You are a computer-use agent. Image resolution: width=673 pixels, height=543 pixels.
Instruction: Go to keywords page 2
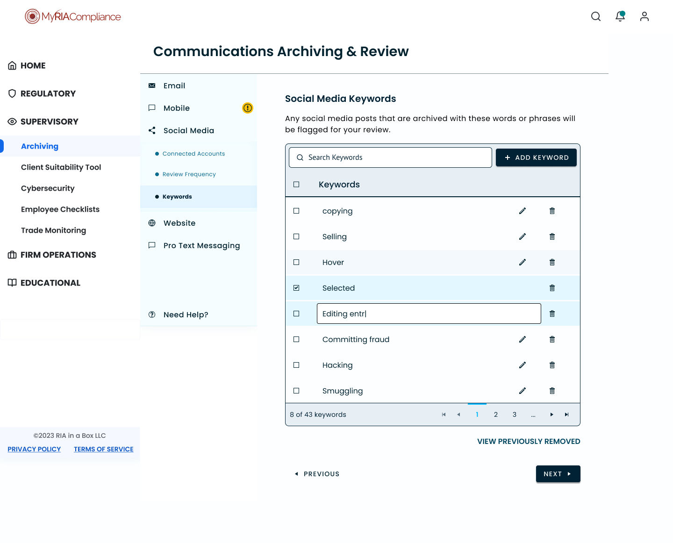point(496,414)
